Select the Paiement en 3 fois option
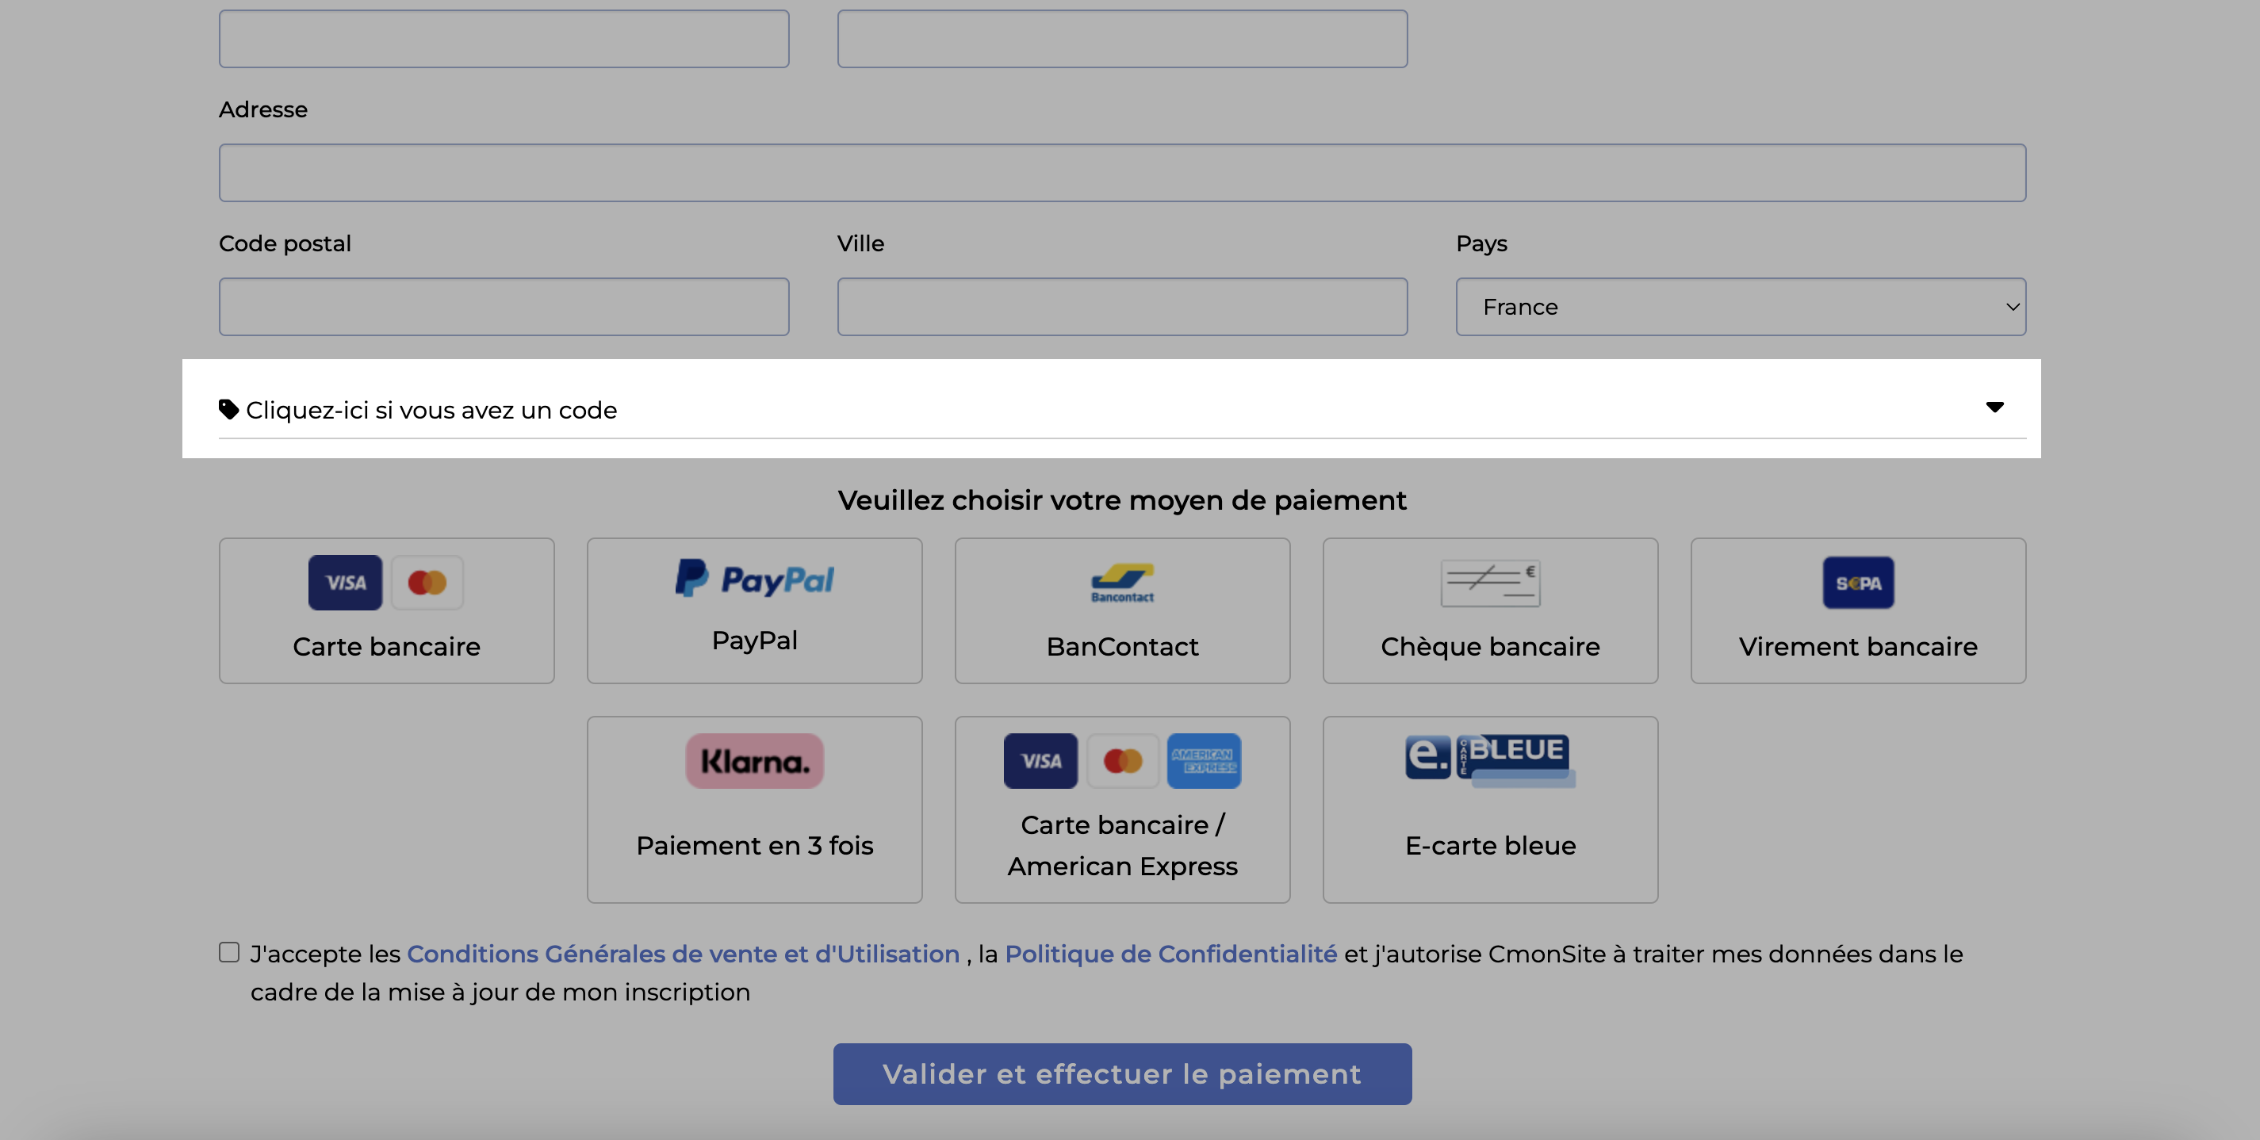The image size is (2260, 1140). coord(754,809)
